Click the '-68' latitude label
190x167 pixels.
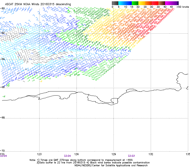[x=2, y=117]
